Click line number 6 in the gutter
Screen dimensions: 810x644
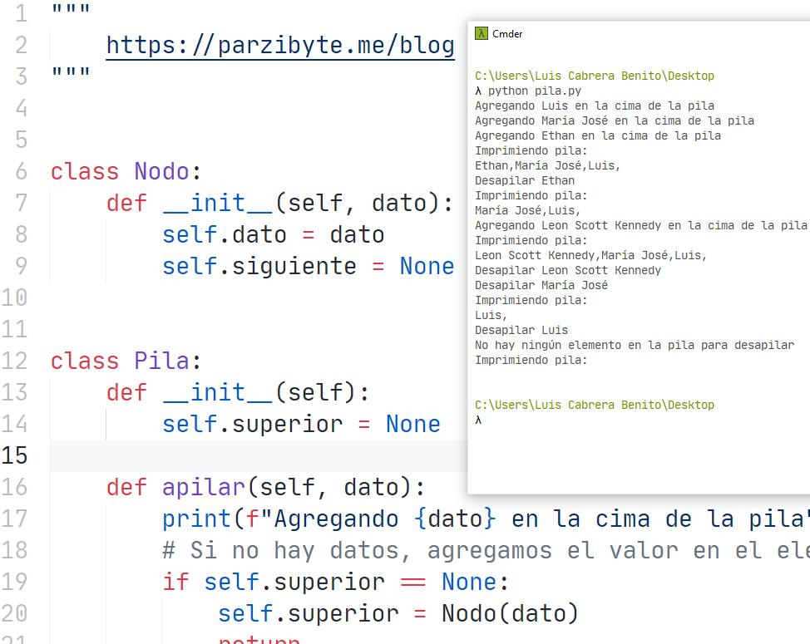21,171
